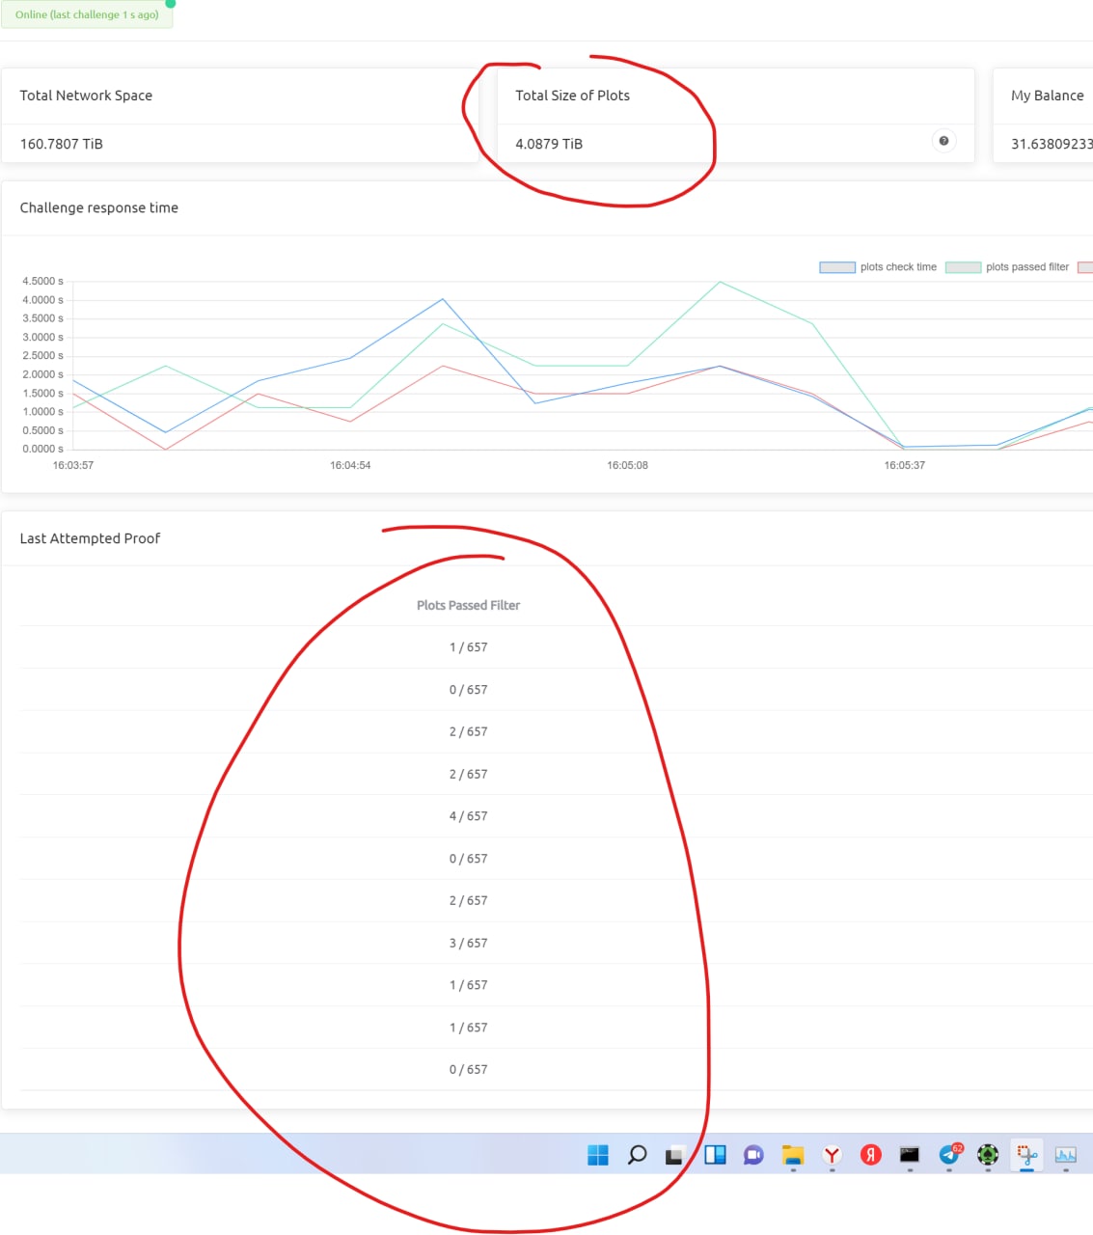The width and height of the screenshot is (1093, 1235).
Task: Click the 'Last Attempted Proof' heading
Action: pyautogui.click(x=90, y=538)
